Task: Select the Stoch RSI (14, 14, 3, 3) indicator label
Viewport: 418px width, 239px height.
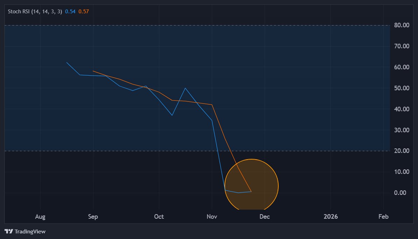Action: [35, 12]
